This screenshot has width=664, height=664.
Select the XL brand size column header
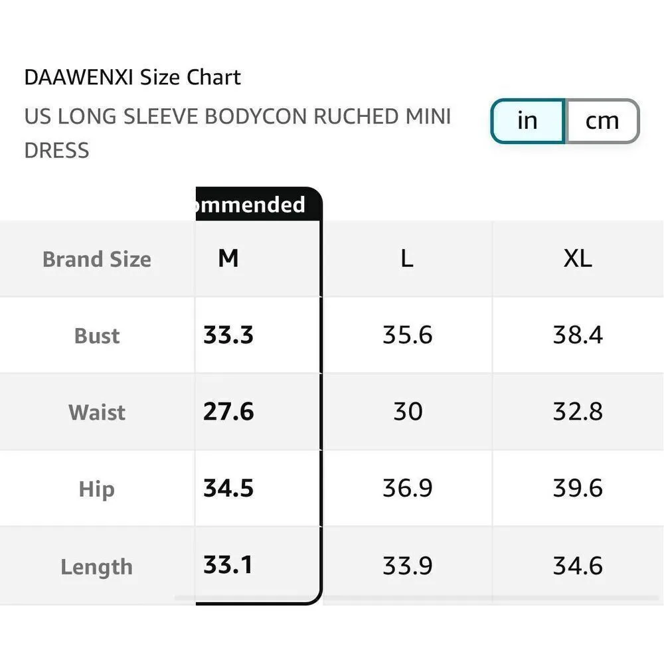click(x=577, y=258)
